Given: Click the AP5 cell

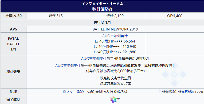Looking at the screenshot, I should coord(13,29).
